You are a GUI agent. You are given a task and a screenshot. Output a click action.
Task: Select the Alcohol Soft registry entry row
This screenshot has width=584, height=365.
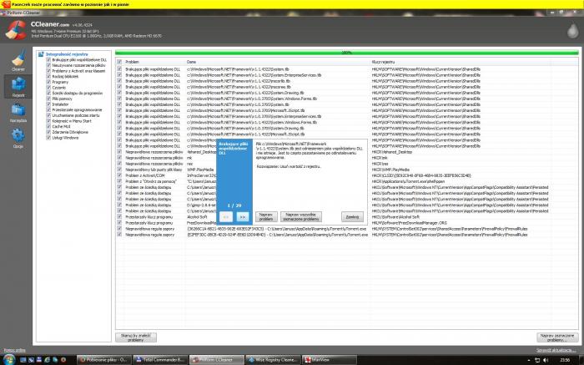click(x=346, y=217)
